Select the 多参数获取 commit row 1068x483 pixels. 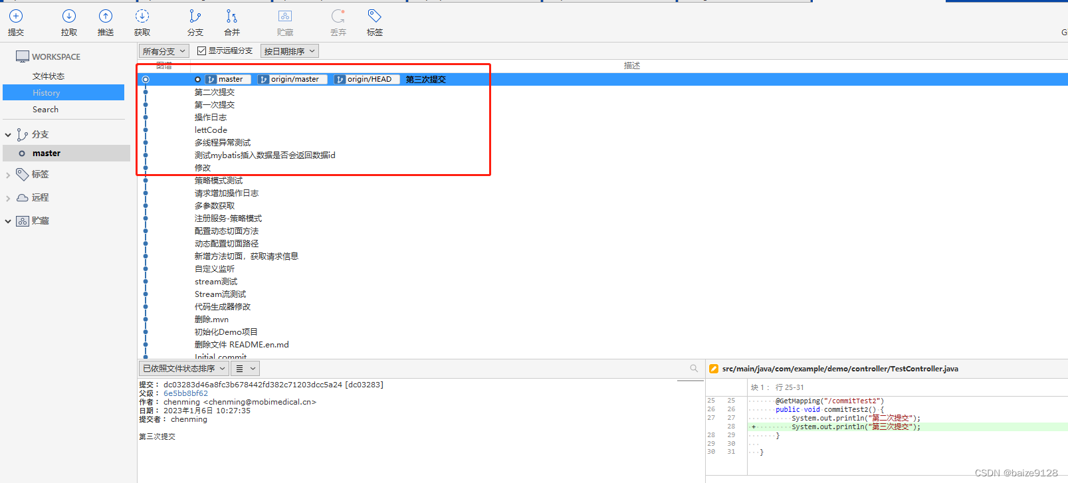[603, 206]
